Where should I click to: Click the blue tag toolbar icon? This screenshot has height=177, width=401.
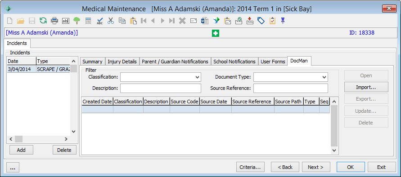[261, 21]
